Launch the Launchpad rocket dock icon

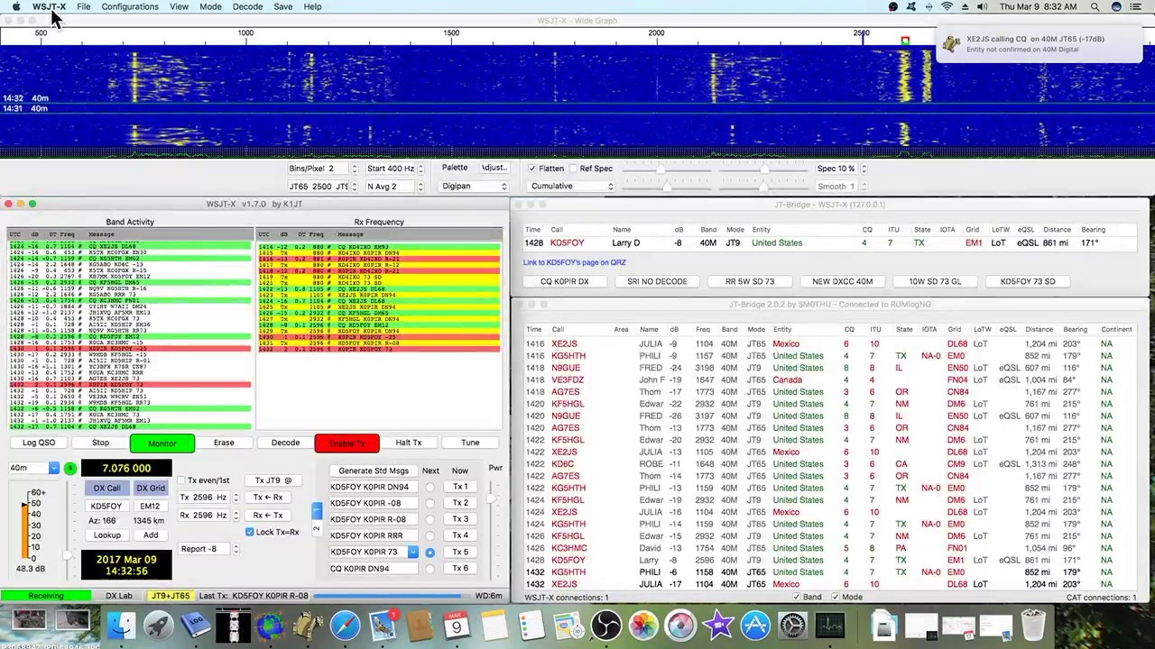[158, 625]
